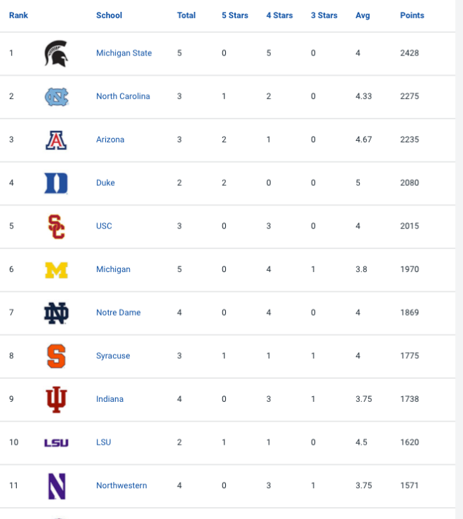Sort by Avg column header
463x519 pixels.
[363, 15]
